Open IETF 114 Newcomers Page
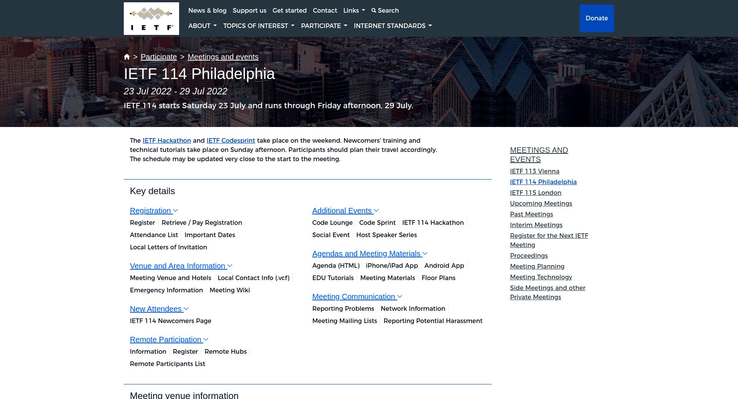 171,321
